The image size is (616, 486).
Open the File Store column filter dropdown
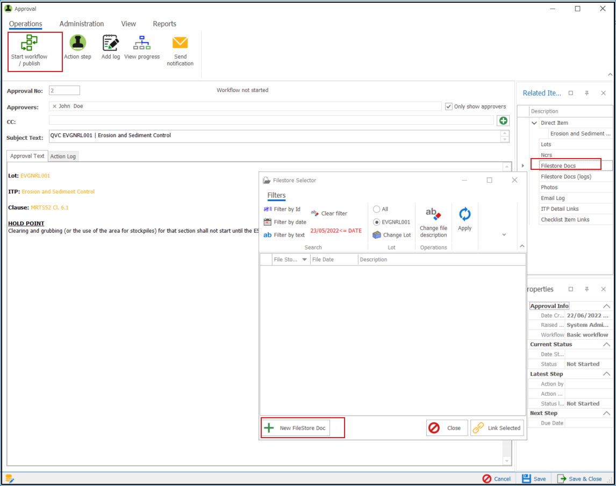coord(305,260)
